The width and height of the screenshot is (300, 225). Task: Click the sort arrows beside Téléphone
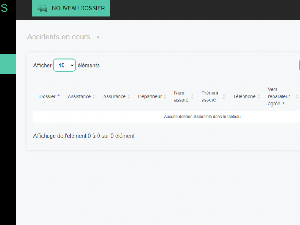click(259, 96)
